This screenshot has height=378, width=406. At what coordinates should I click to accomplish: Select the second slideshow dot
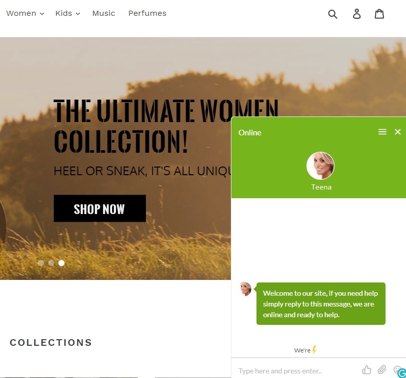pos(51,263)
